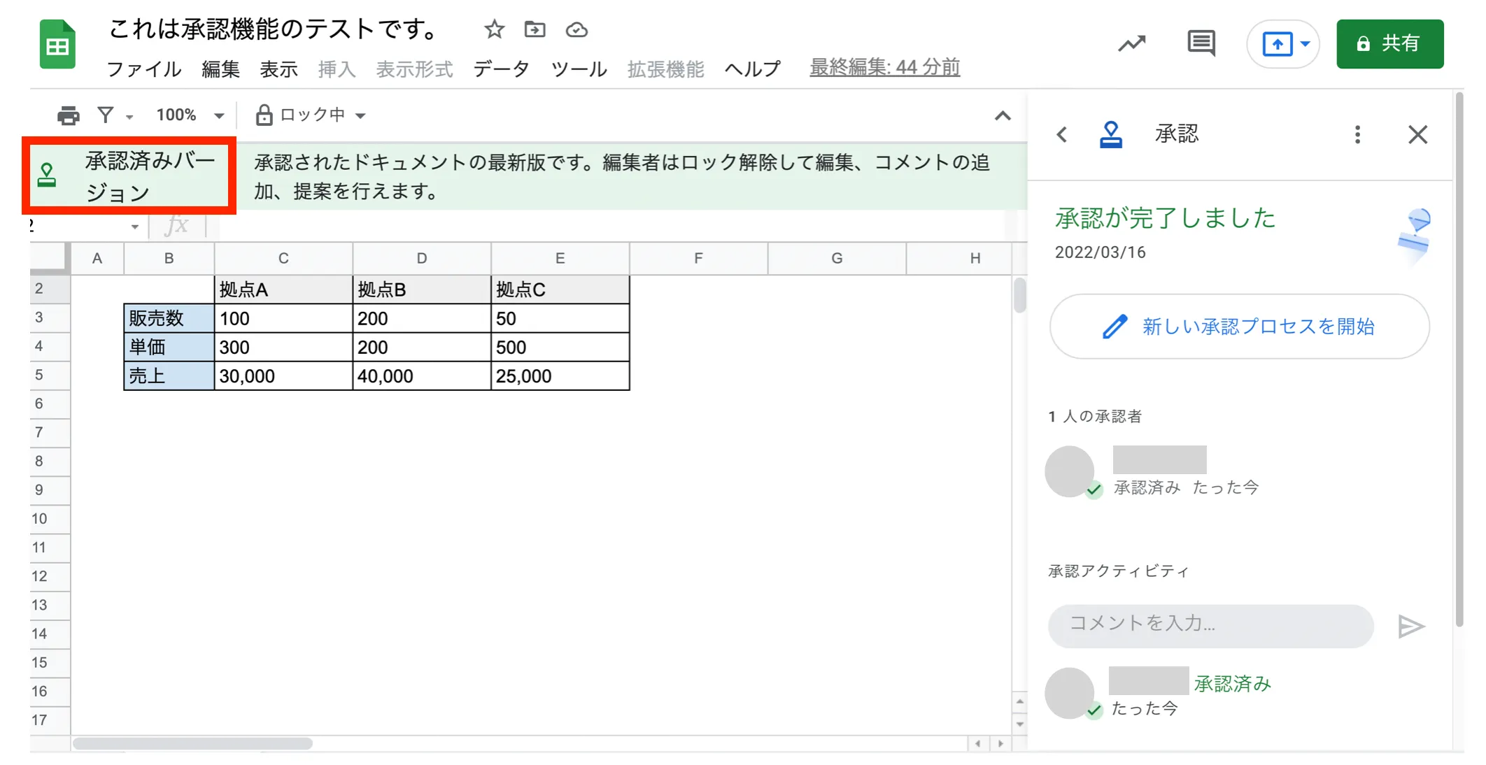Star this spreadsheet

[494, 29]
